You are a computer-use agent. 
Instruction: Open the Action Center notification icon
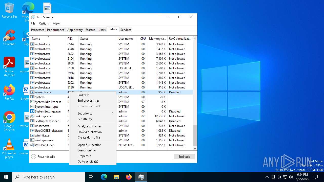316,177
